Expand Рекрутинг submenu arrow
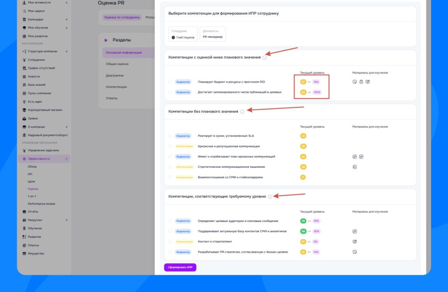The width and height of the screenshot is (448, 292). pos(66,220)
